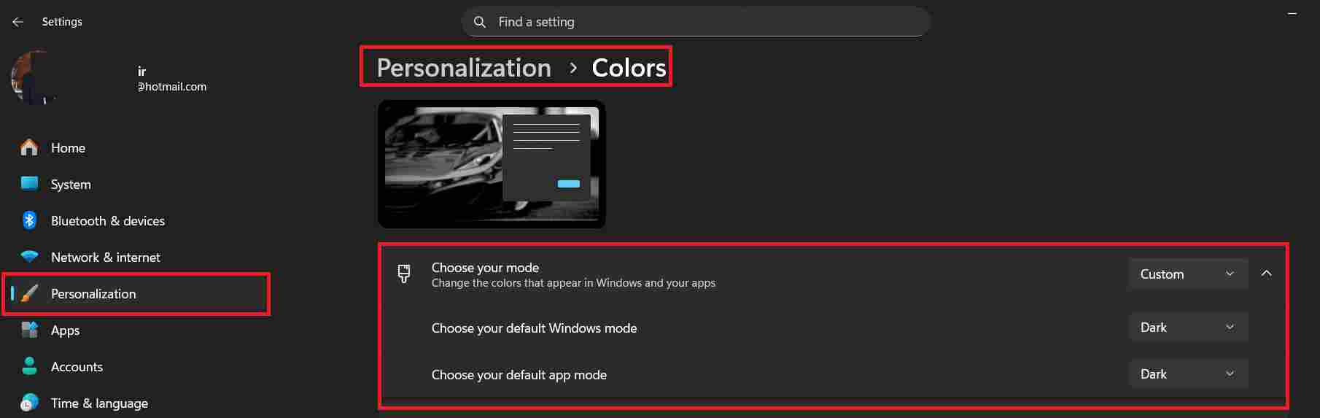Viewport: 1320px width, 418px height.
Task: Open the user profile avatar
Action: pos(36,78)
